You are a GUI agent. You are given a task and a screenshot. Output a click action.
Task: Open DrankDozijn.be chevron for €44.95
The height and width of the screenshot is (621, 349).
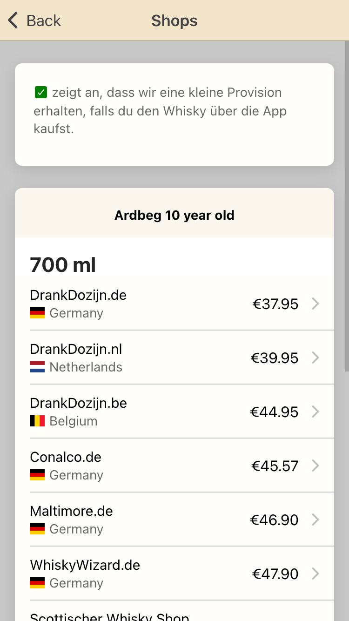coord(315,412)
